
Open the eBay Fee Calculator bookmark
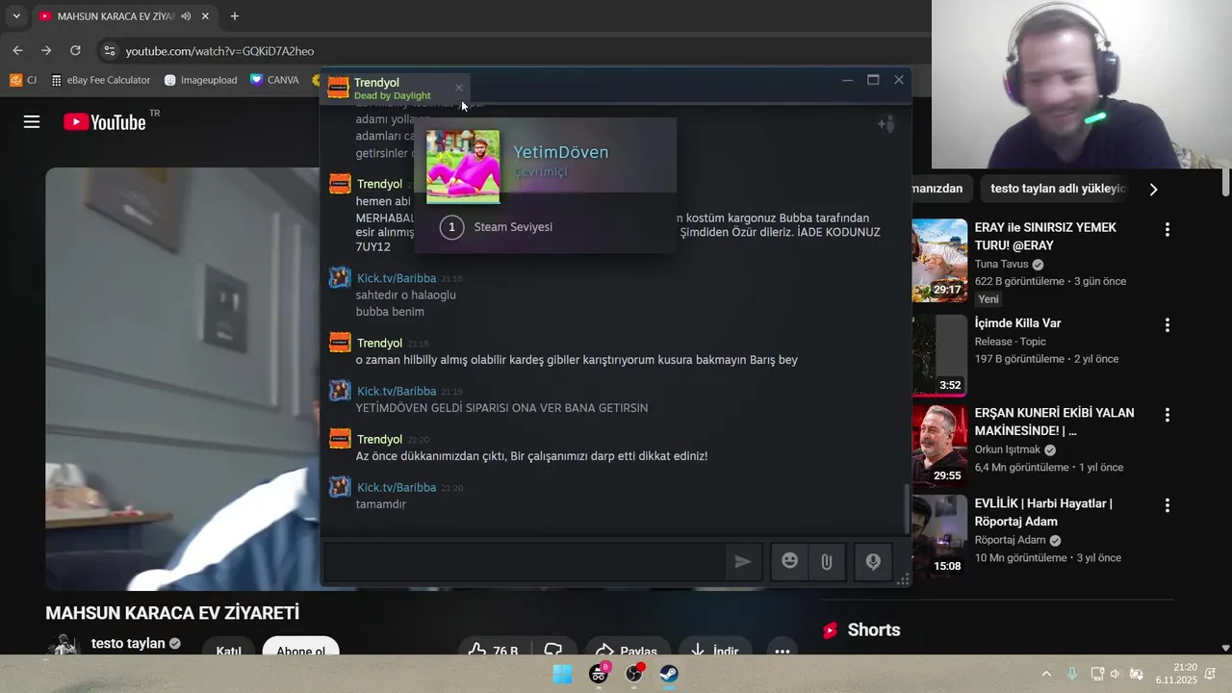pos(101,80)
